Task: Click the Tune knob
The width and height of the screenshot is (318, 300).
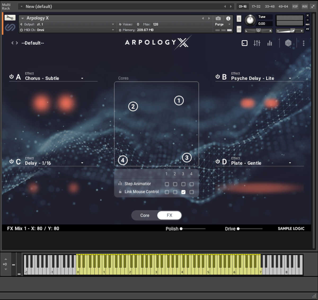Action: (250, 20)
